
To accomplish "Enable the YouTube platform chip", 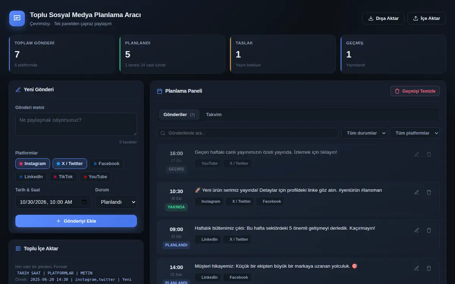I will [96, 177].
